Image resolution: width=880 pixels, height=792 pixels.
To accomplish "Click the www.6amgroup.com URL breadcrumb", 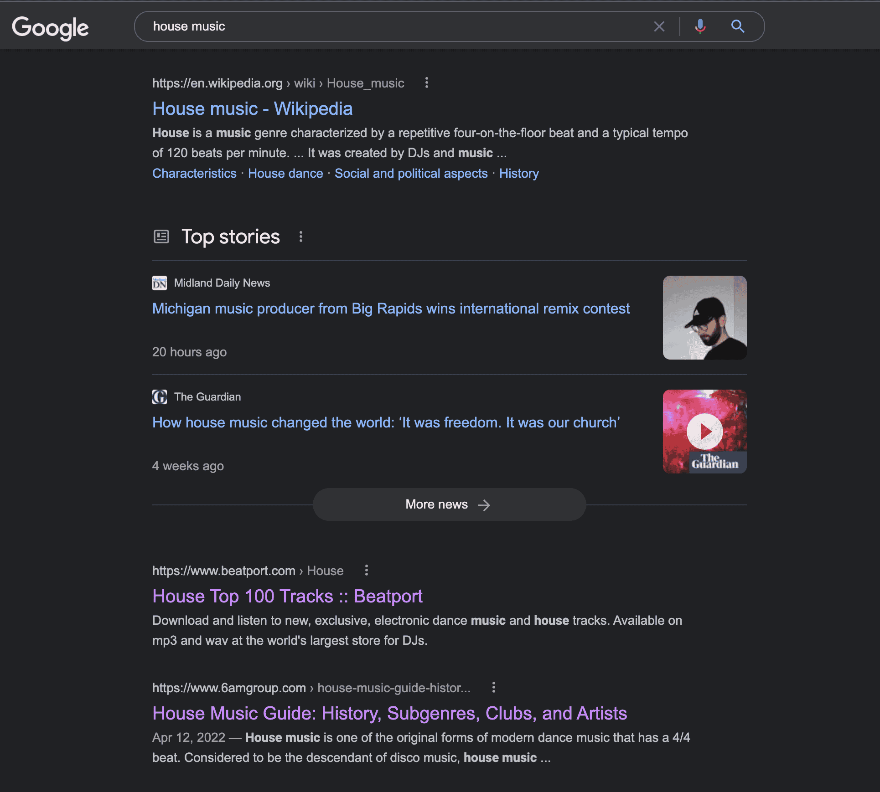I will point(311,688).
